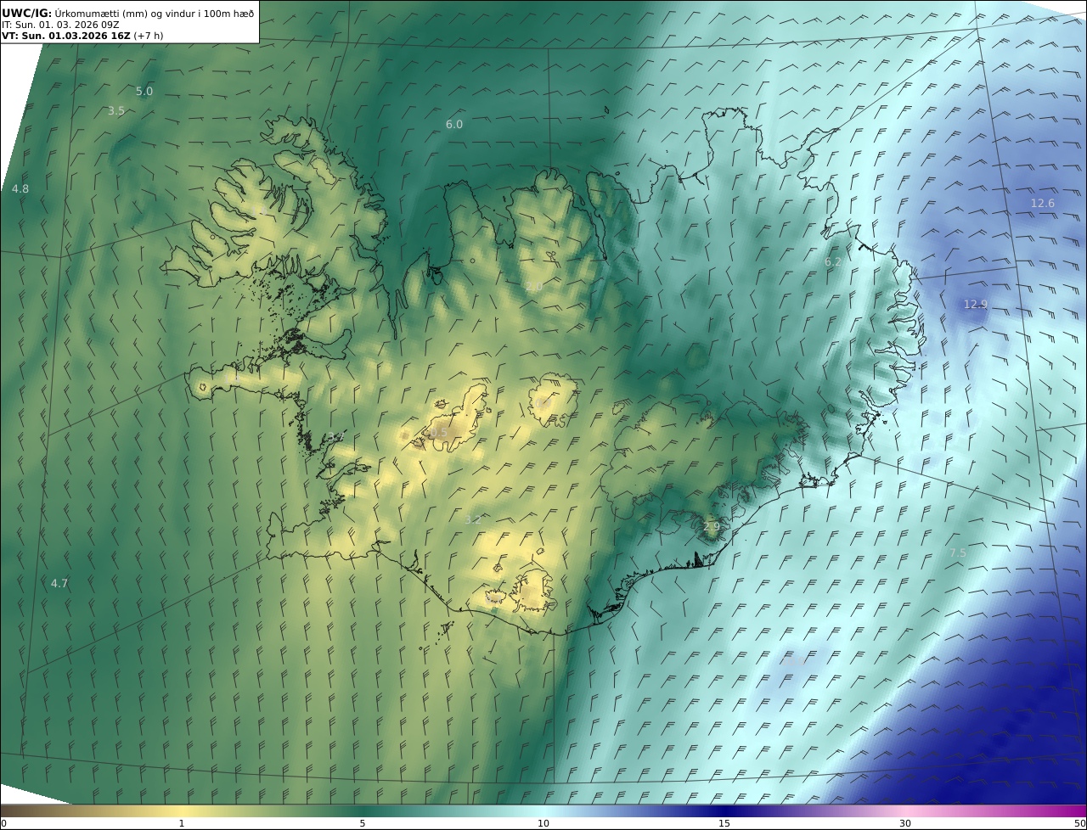Click the 6.0 value label north of Iceland
Viewport: 1087px width, 830px height.
coord(454,124)
